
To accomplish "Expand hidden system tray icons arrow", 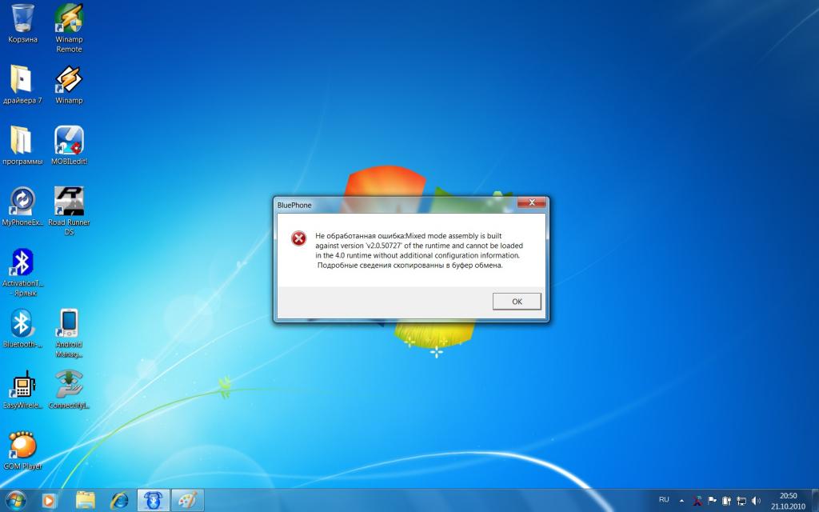I will [681, 500].
